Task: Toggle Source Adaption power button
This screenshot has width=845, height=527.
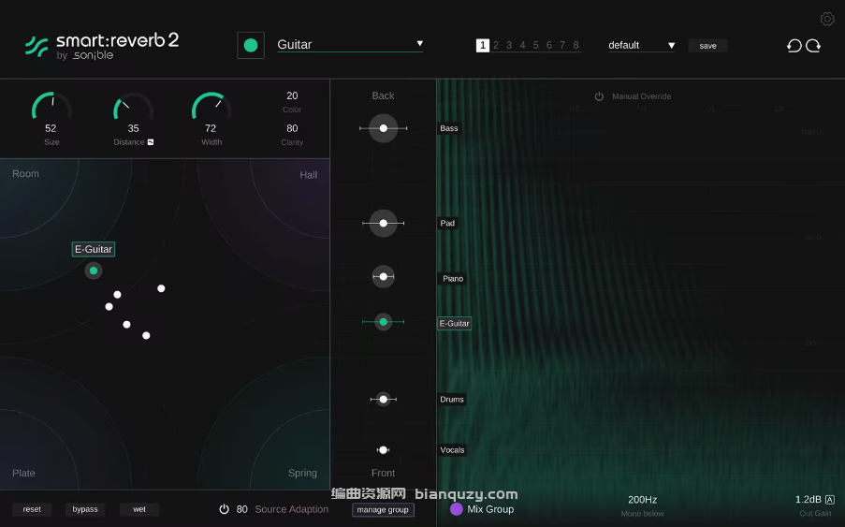Action: (x=225, y=509)
